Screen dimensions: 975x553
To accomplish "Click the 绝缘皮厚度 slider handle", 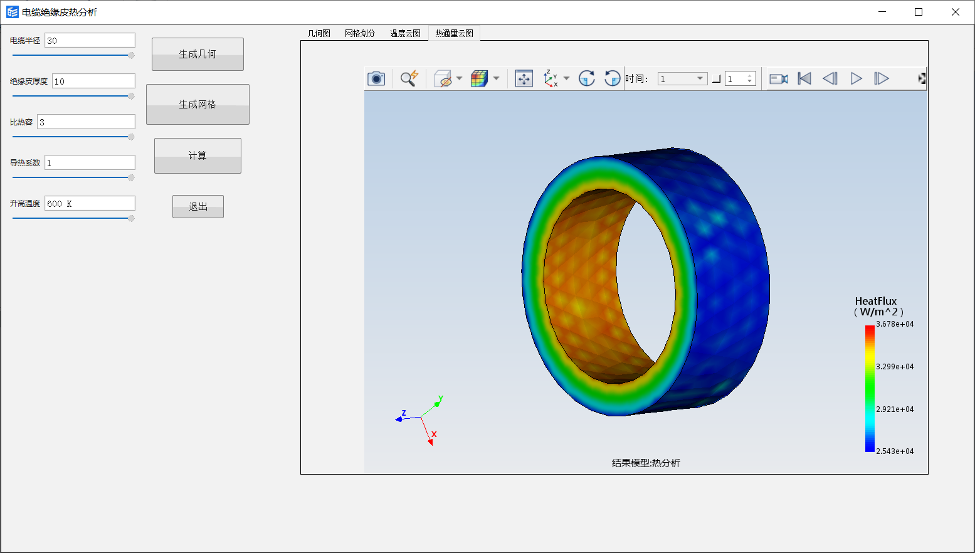I will pyautogui.click(x=131, y=96).
